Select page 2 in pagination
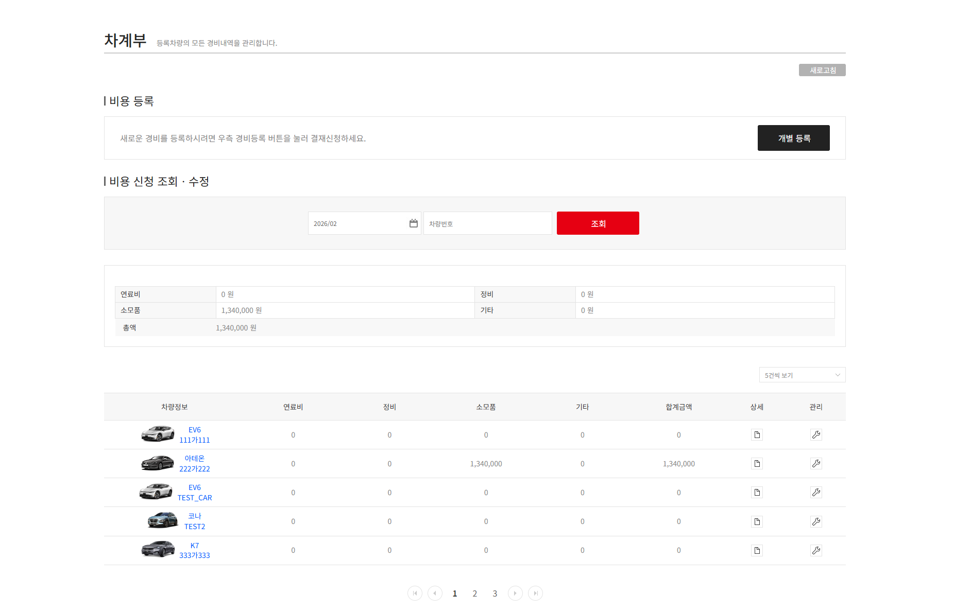This screenshot has height=612, width=954. pos(475,593)
